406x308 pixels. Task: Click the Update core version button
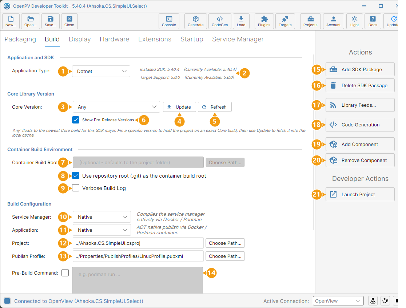click(179, 107)
